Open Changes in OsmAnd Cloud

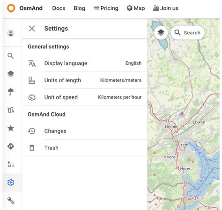(x=85, y=131)
